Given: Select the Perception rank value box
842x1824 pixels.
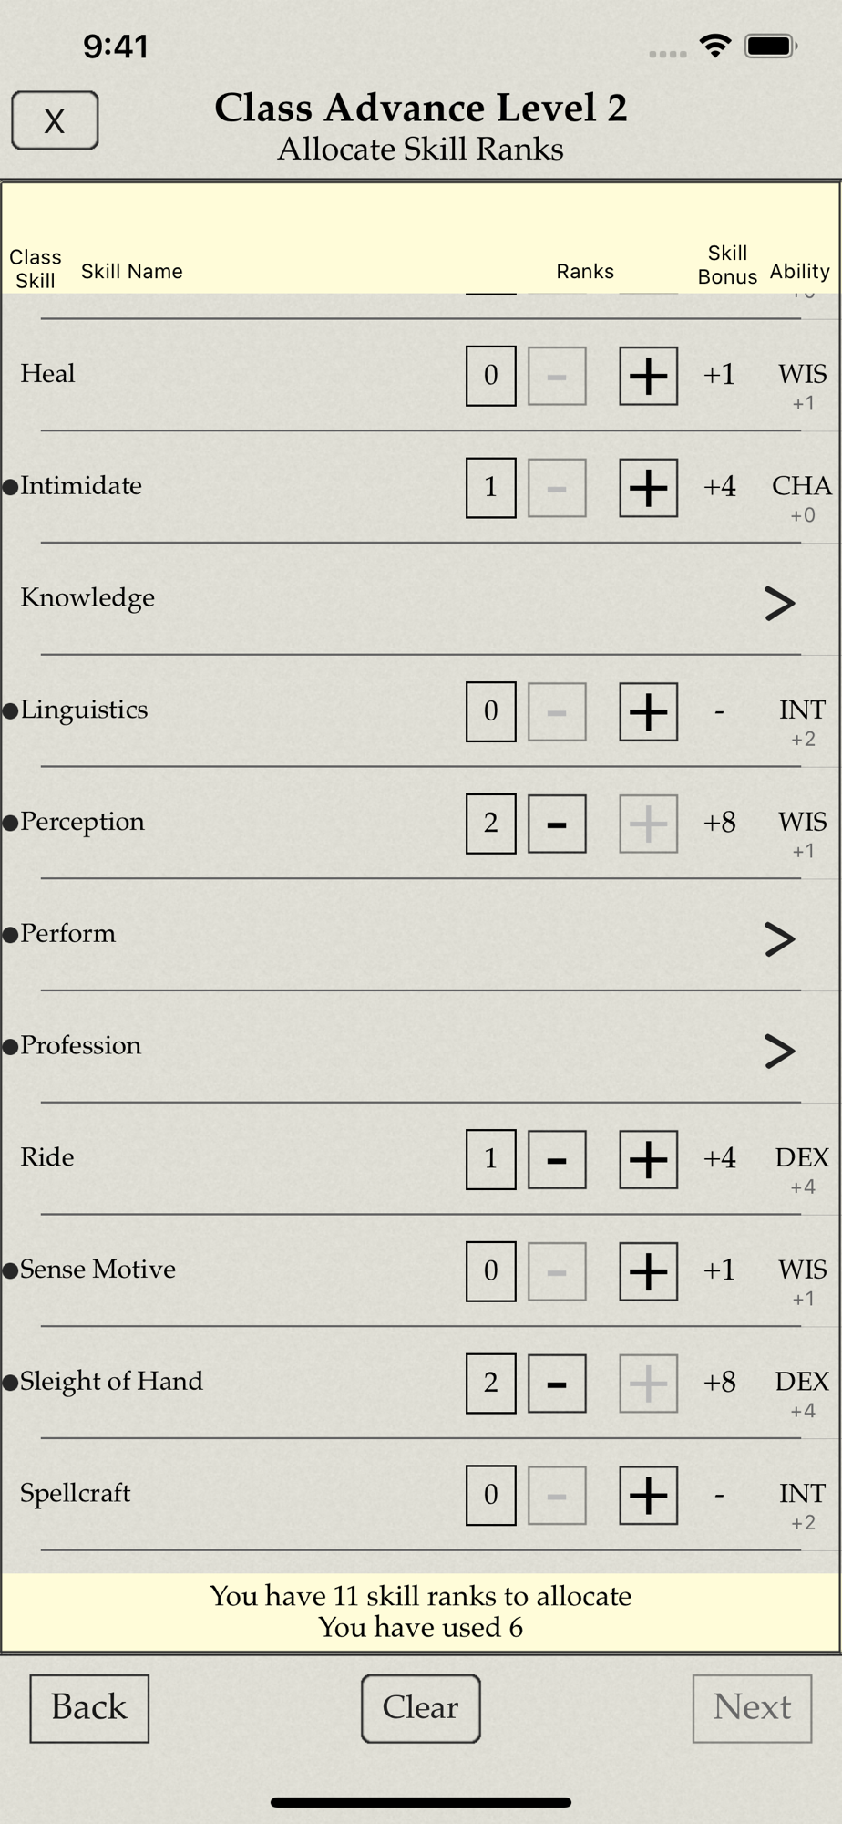Looking at the screenshot, I should (490, 824).
